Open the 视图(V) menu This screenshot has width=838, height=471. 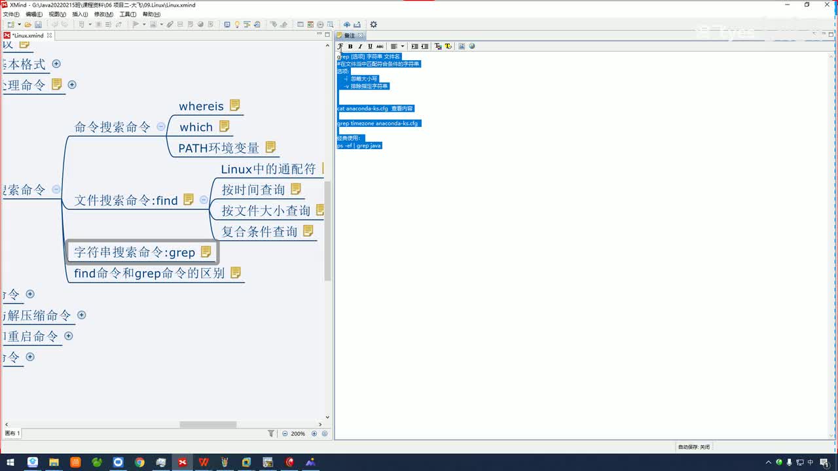(x=57, y=14)
